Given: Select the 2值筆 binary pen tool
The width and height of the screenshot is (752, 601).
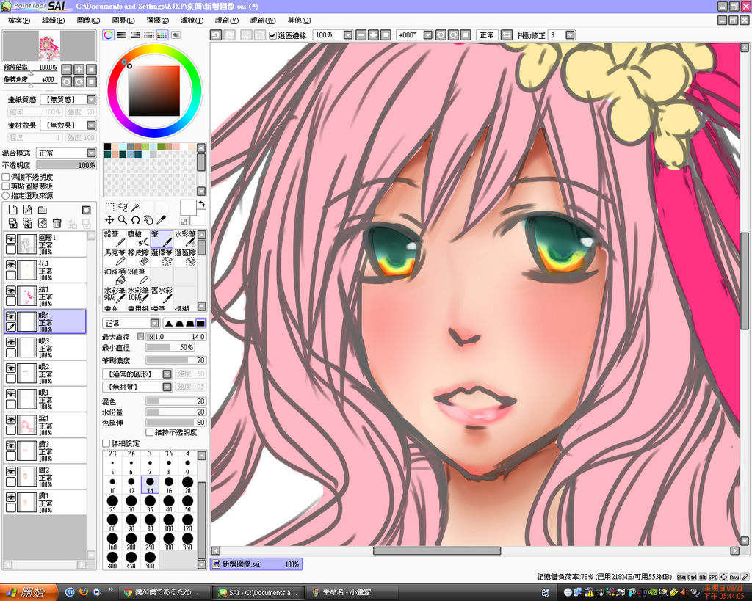Looking at the screenshot, I should tap(137, 276).
